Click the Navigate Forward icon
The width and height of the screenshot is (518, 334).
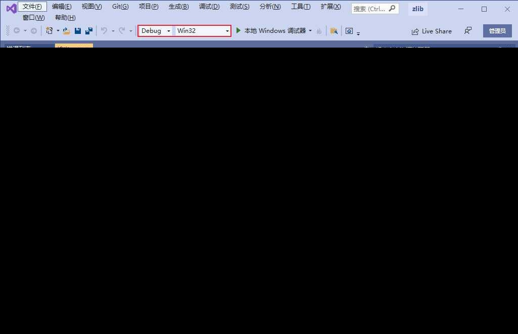coord(33,30)
